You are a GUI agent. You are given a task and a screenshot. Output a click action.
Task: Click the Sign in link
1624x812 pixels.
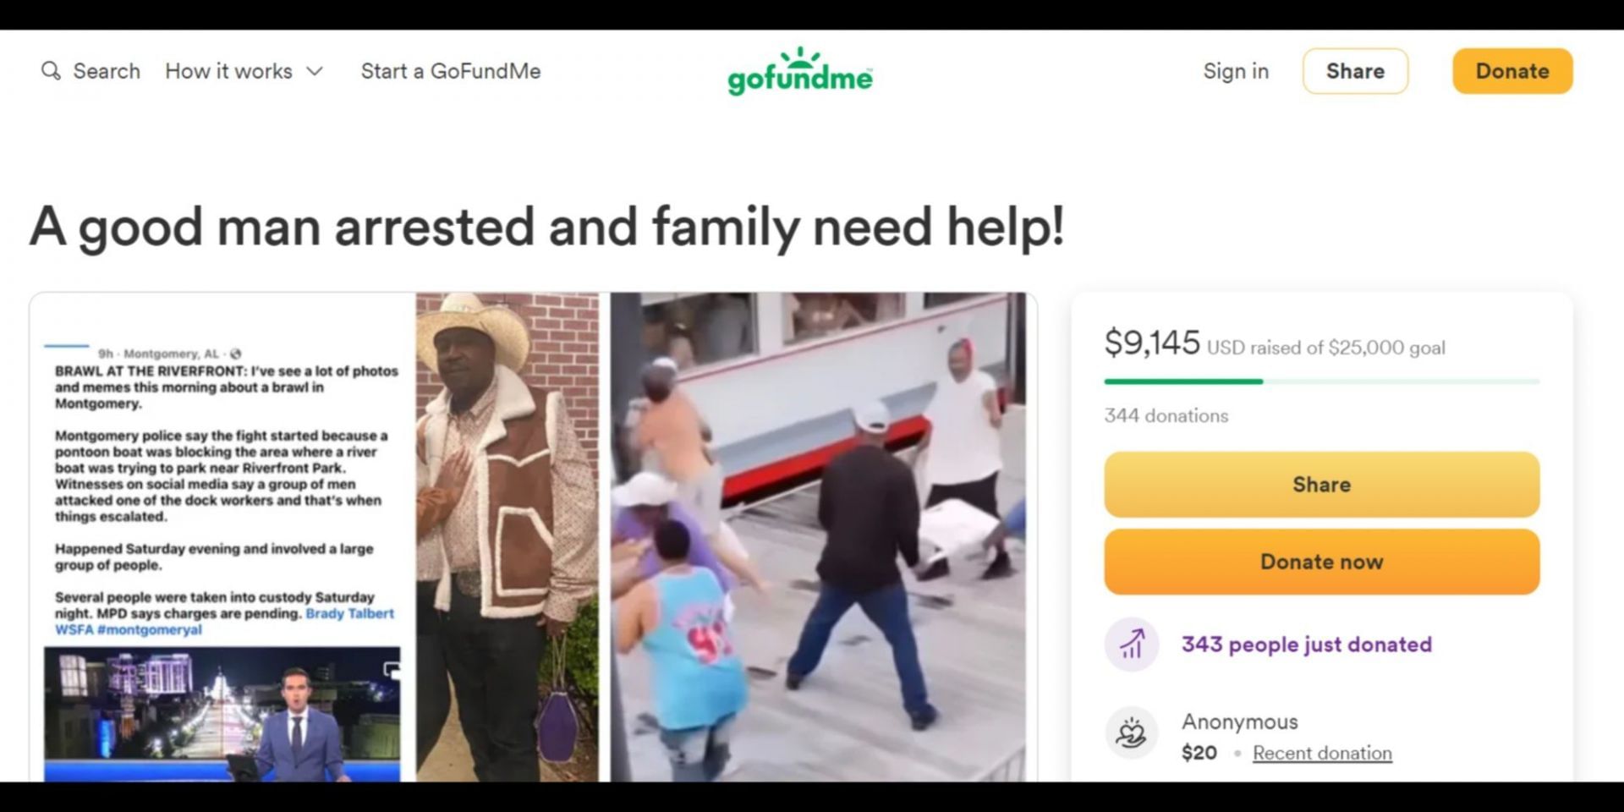(x=1236, y=71)
